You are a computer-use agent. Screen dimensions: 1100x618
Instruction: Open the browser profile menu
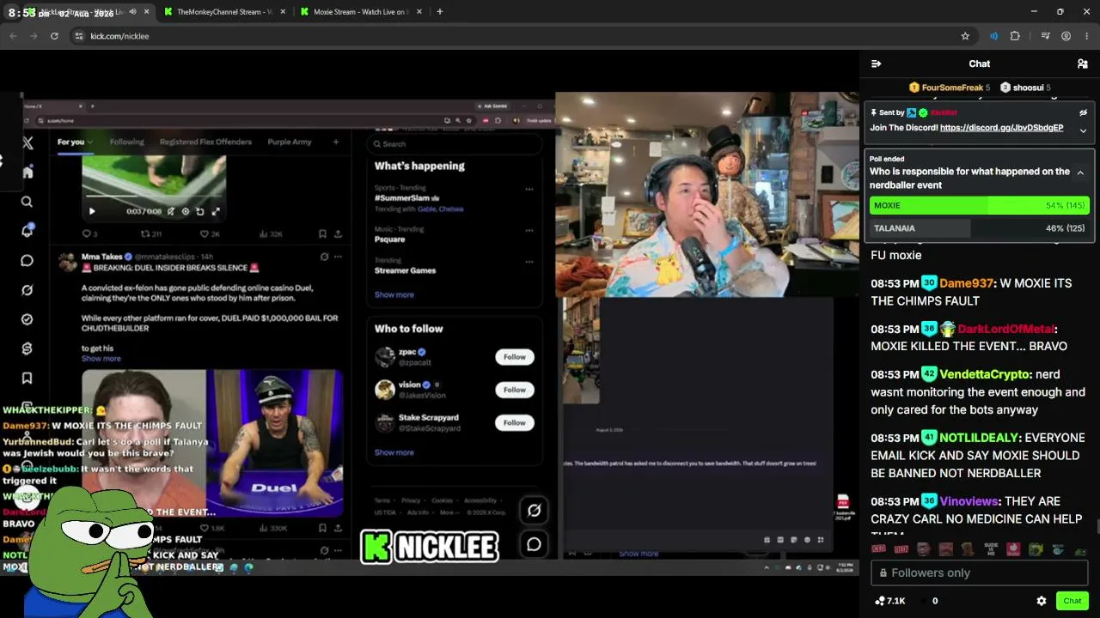coord(1066,36)
